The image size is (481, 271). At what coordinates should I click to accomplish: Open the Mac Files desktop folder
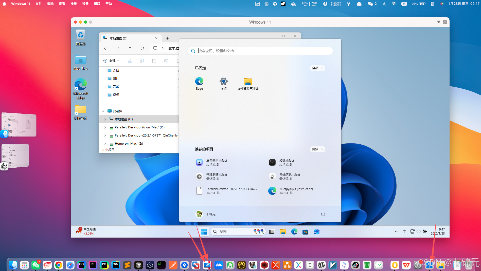81,63
